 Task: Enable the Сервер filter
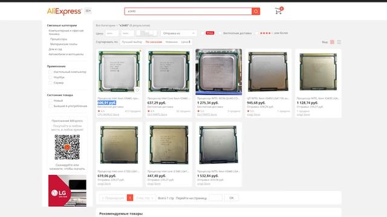click(x=50, y=83)
